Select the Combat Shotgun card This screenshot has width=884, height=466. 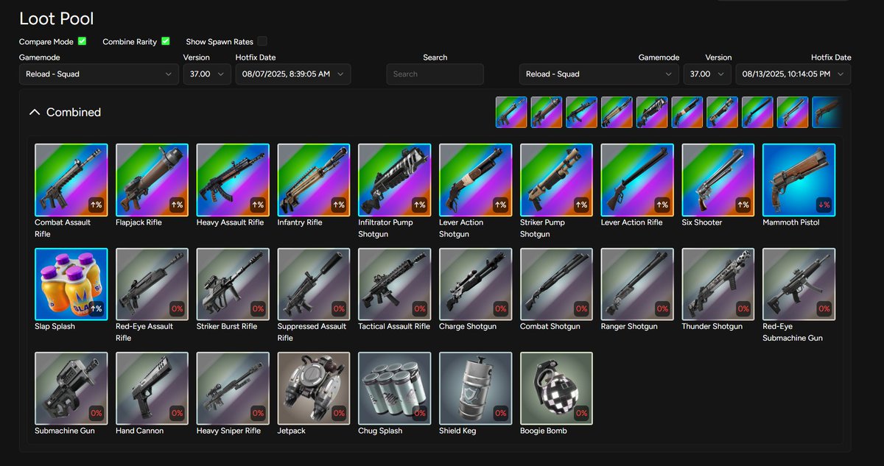(x=557, y=284)
